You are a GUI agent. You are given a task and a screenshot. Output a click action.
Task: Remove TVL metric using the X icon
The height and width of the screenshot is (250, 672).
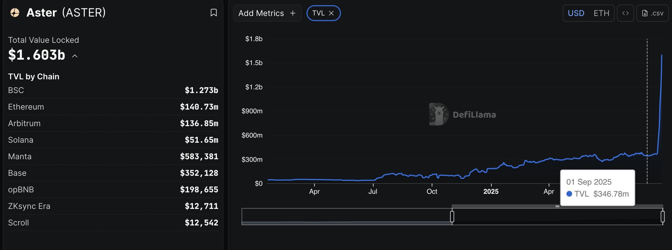[331, 13]
